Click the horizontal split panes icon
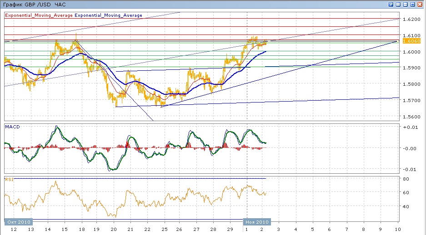 coord(405,4)
